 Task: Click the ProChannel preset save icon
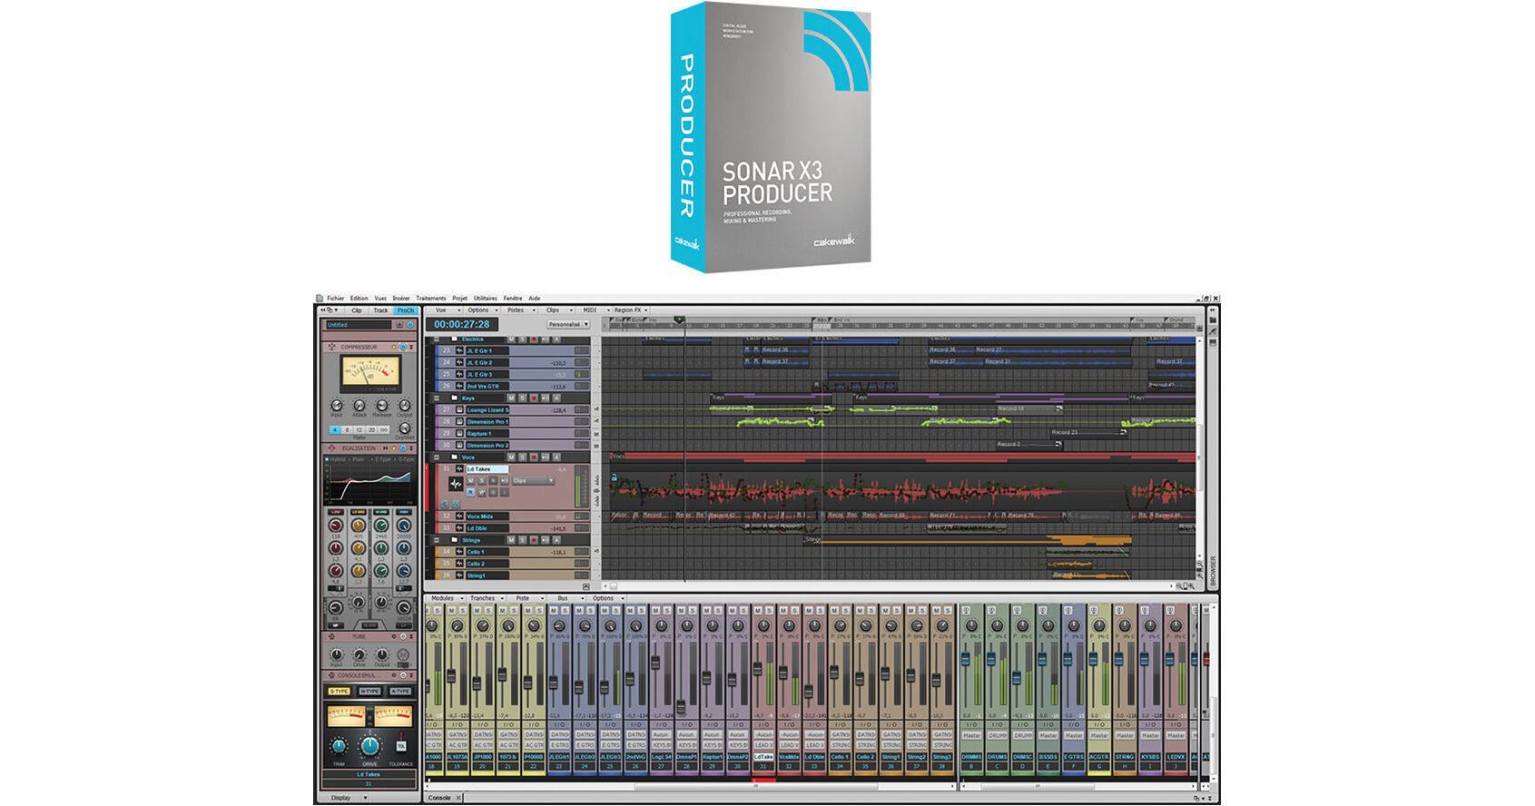(399, 325)
